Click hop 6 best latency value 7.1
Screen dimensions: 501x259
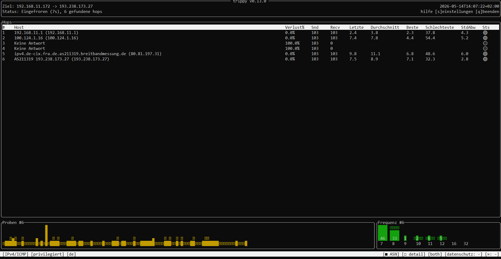(x=410, y=59)
